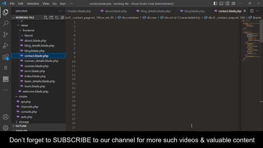Click the editor minimap code overview
Screen dimensions: 263x148
(250, 40)
